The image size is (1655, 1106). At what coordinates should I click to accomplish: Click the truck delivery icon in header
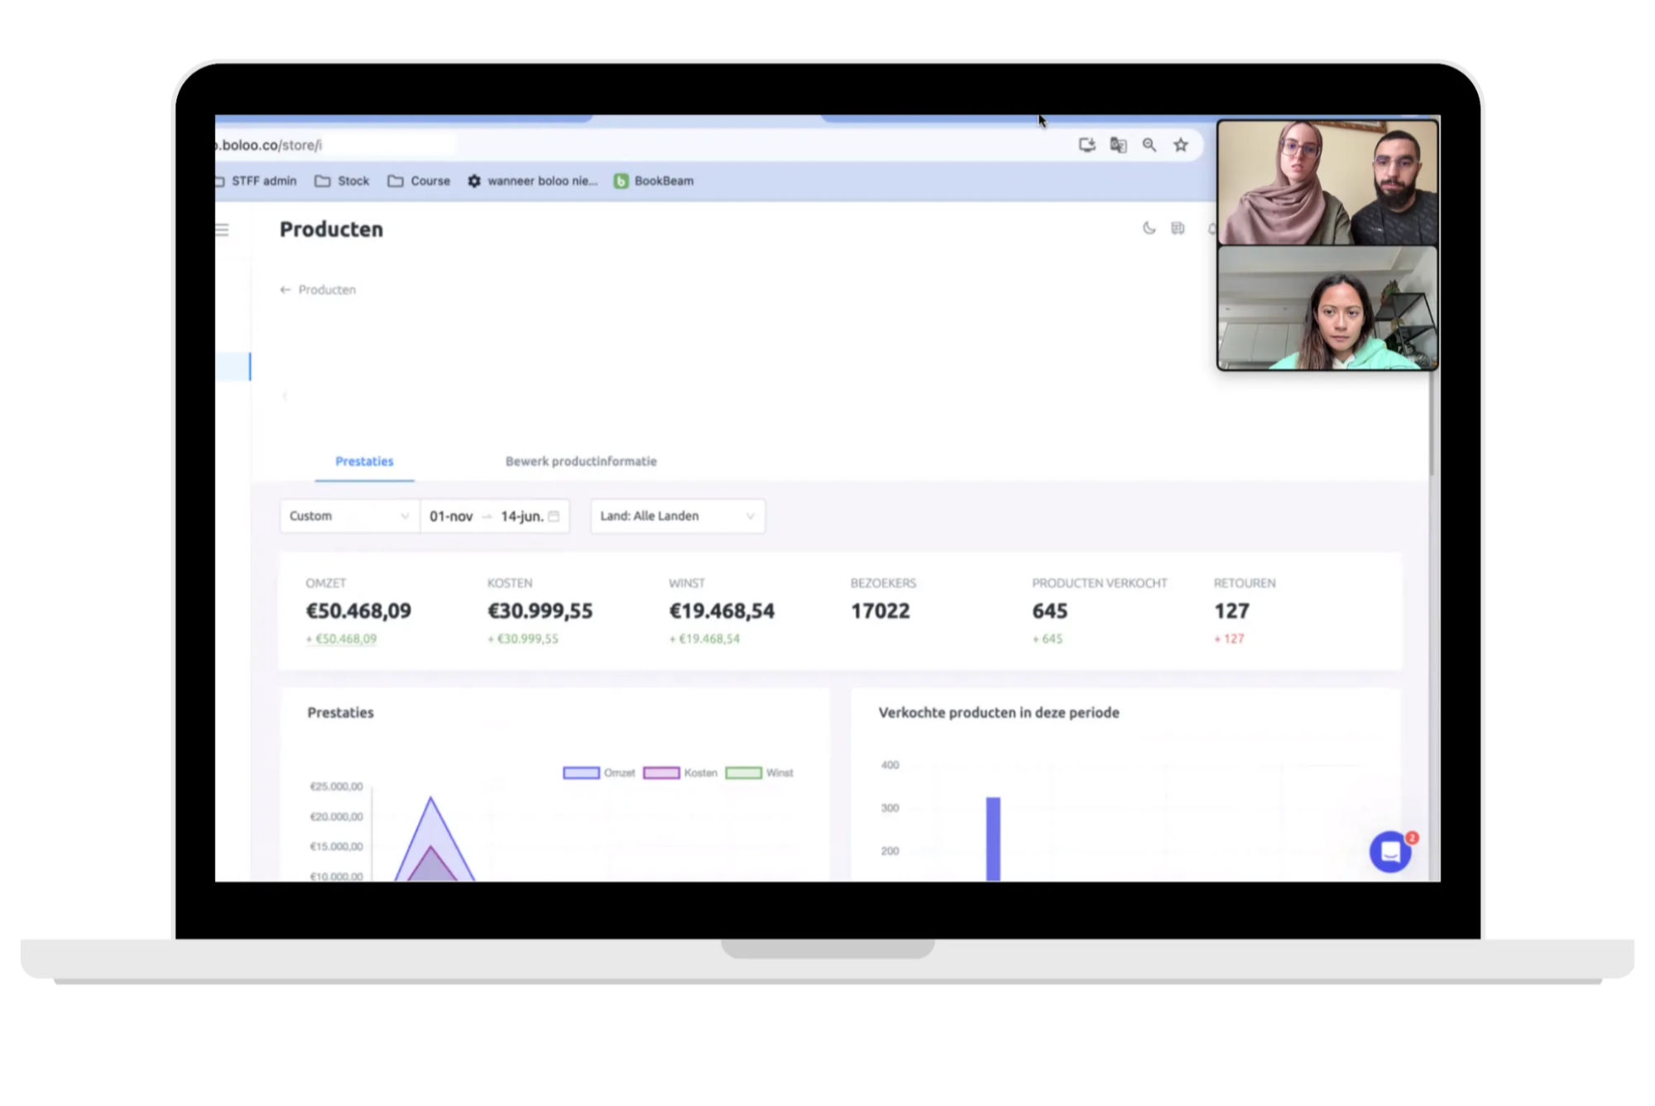(1178, 228)
